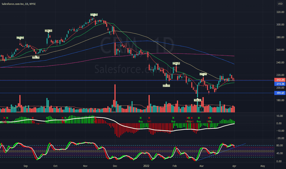Click the 220.00 price axis value

click(x=280, y=75)
